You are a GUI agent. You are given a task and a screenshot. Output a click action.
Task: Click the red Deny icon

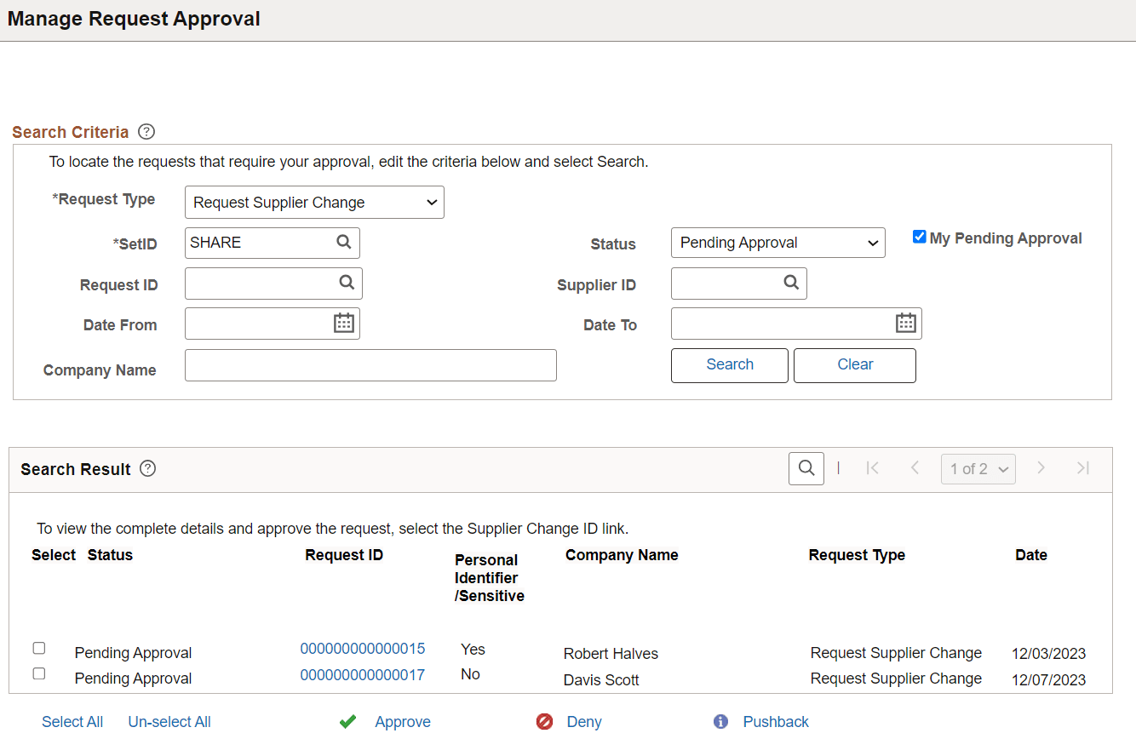pyautogui.click(x=545, y=721)
